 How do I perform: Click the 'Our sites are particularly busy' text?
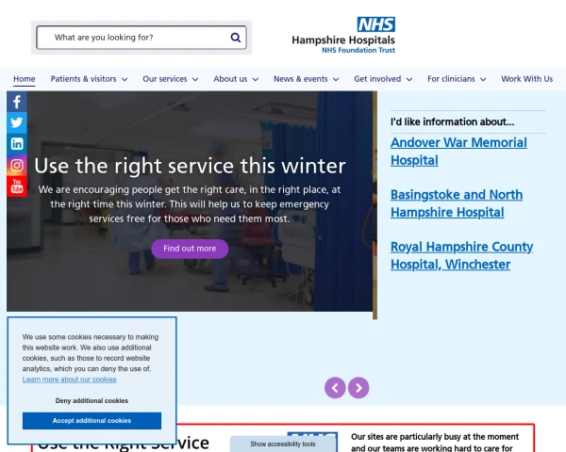(x=435, y=443)
